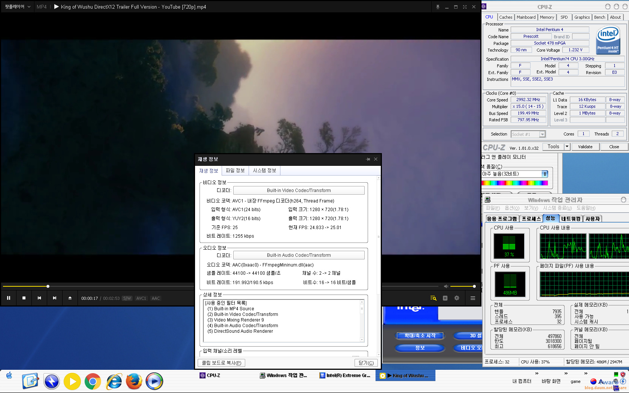Click the Intel Pentium 4 HT logo
Screen dimensions: 629x393
[x=608, y=40]
